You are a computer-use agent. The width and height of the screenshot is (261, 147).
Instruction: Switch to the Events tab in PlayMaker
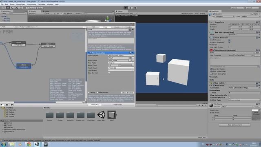click(x=117, y=27)
